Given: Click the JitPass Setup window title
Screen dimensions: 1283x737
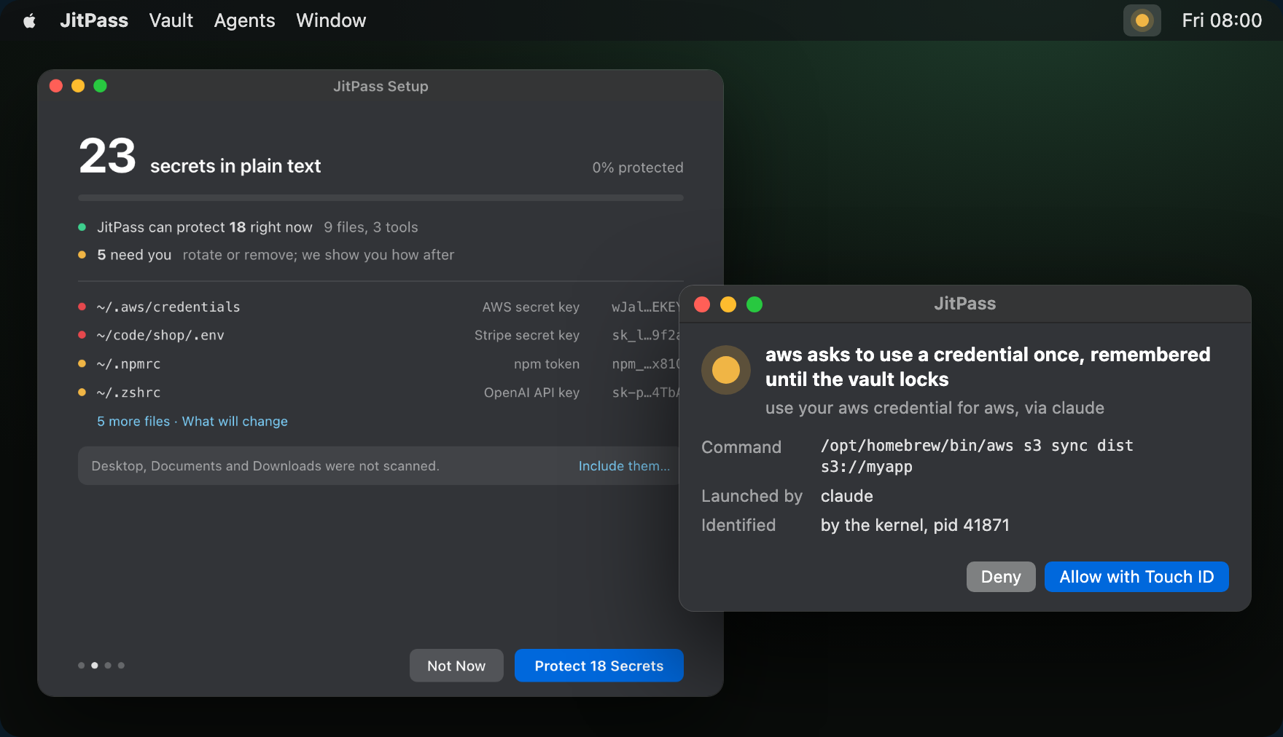Looking at the screenshot, I should pyautogui.click(x=381, y=86).
